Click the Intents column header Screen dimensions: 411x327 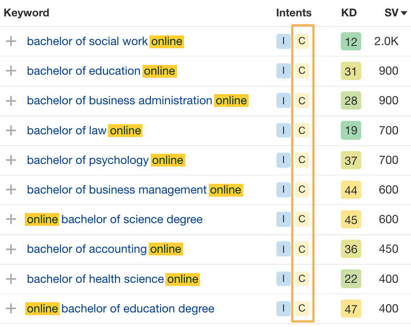click(293, 13)
